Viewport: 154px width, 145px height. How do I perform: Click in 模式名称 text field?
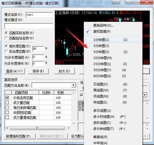click(x=39, y=15)
